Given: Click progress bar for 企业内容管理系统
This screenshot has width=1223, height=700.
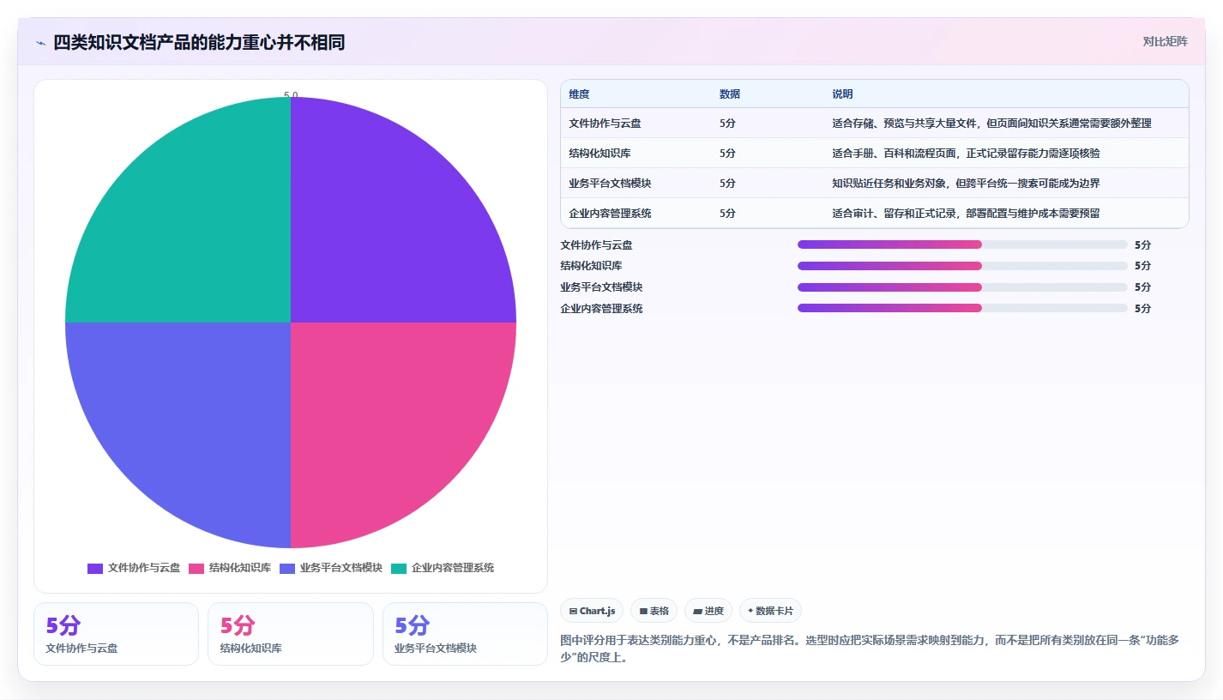Looking at the screenshot, I should coord(962,308).
